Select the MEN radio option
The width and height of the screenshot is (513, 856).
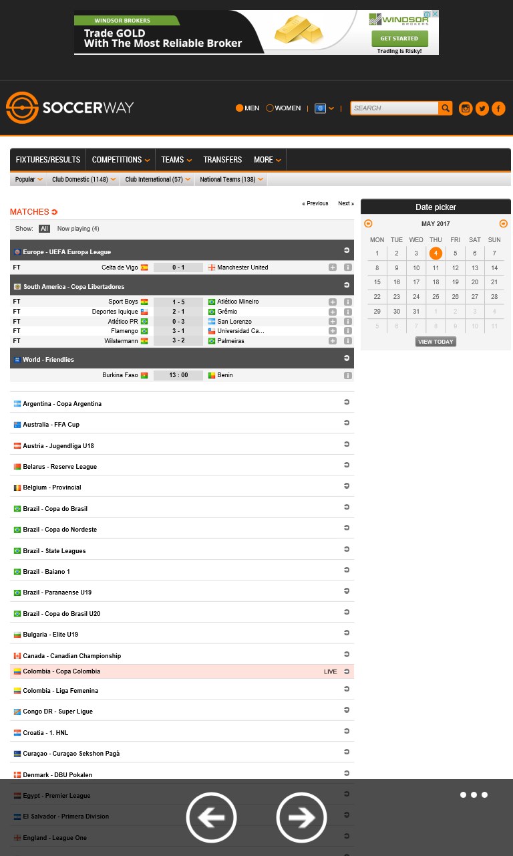tap(247, 108)
